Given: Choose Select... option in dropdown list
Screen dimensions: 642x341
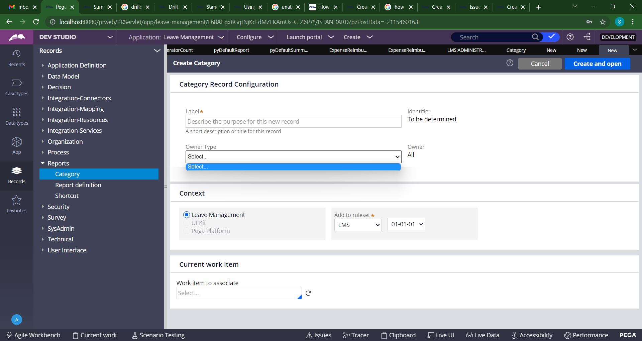Looking at the screenshot, I should click(293, 166).
